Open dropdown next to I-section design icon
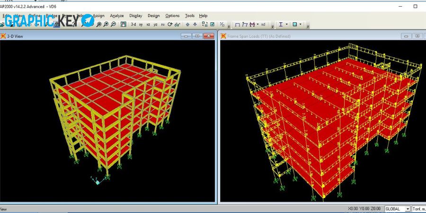 click(x=287, y=25)
